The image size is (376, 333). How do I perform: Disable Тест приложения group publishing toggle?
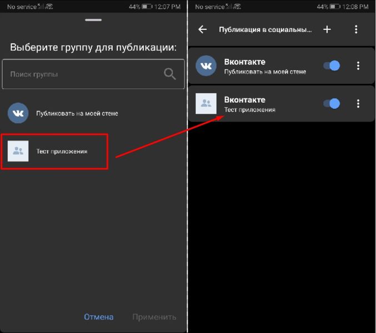coord(332,103)
